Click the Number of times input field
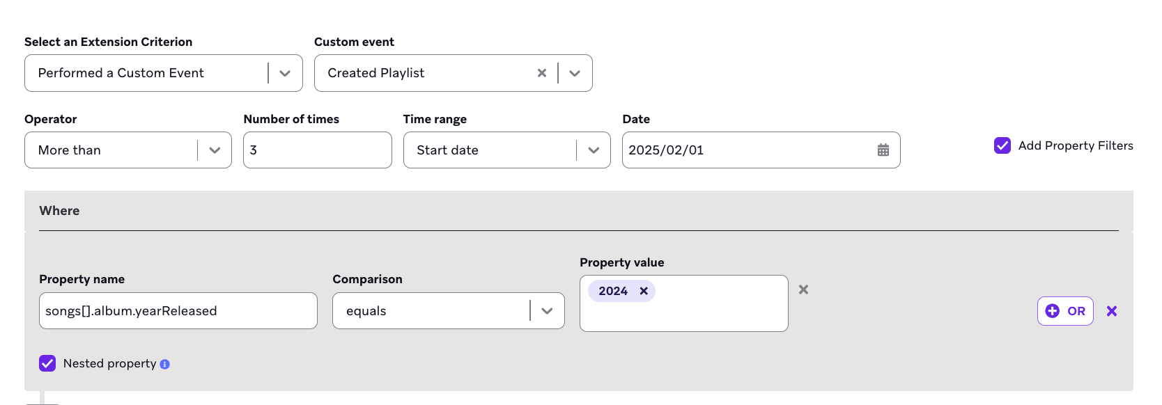Screen dimensions: 1162x405 pyautogui.click(x=317, y=150)
